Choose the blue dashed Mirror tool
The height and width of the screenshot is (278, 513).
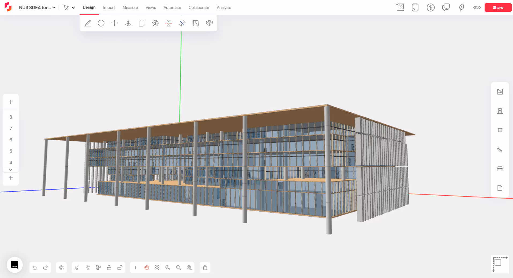[182, 23]
